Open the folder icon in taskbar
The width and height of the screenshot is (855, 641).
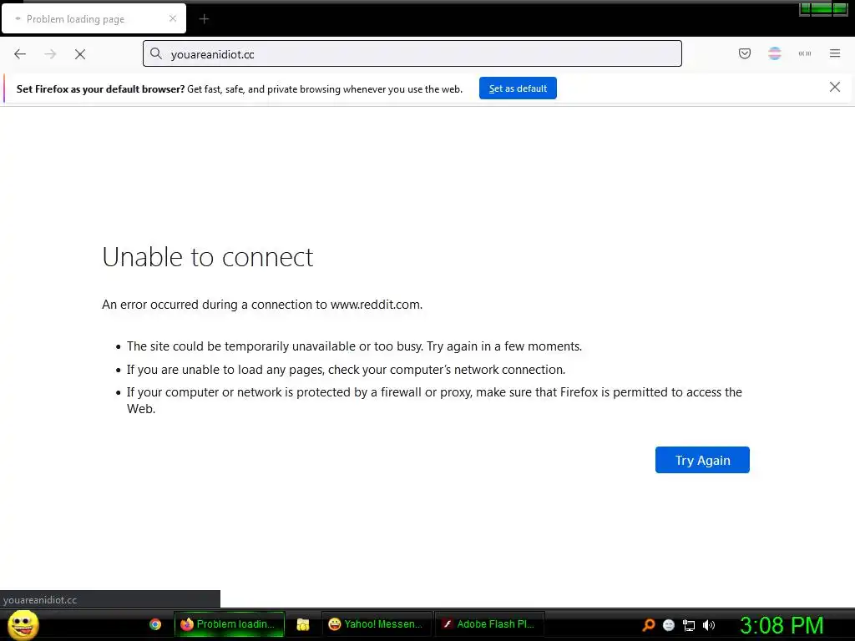[302, 624]
